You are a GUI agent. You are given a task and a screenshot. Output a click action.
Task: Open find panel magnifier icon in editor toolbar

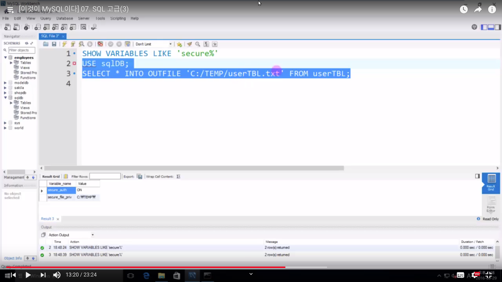click(198, 44)
